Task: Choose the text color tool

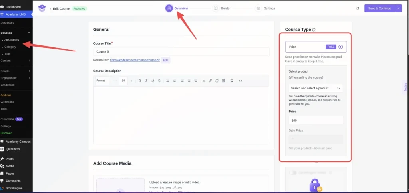Action: point(204,81)
